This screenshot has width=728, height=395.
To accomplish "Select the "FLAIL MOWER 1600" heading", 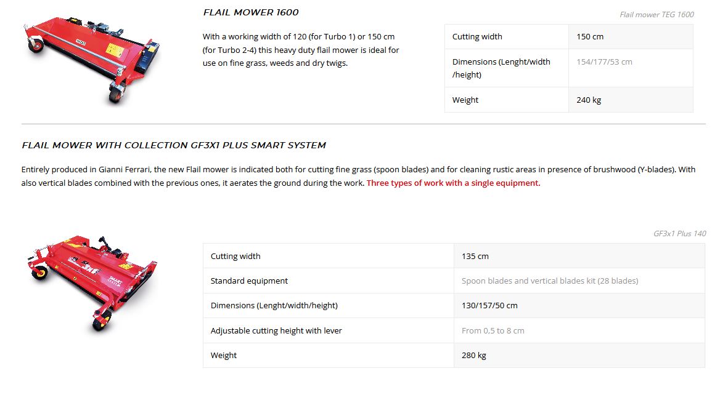I will click(x=251, y=12).
